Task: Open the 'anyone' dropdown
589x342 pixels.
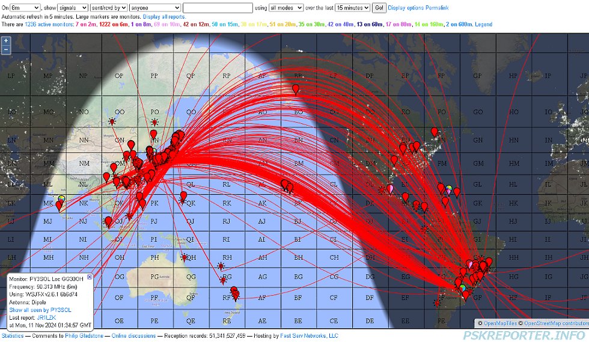Action: tap(155, 8)
